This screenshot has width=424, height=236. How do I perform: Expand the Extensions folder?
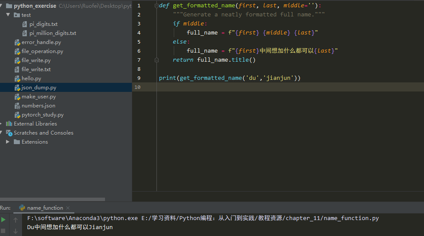point(8,142)
